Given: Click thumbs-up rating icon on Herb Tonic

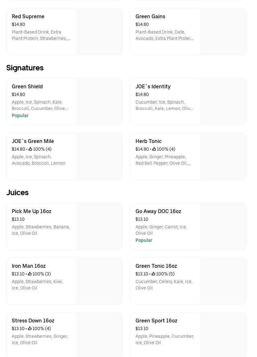Looking at the screenshot, I should point(154,149).
